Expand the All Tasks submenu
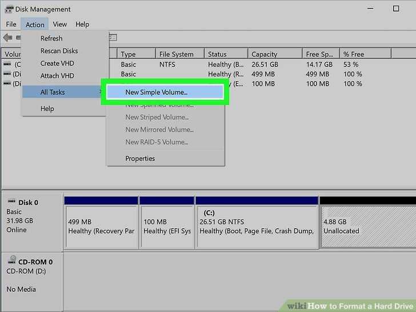The width and height of the screenshot is (416, 312). pyautogui.click(x=63, y=92)
